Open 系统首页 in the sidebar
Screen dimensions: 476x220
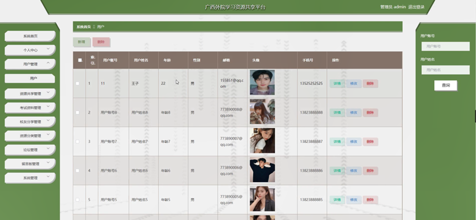coord(30,36)
